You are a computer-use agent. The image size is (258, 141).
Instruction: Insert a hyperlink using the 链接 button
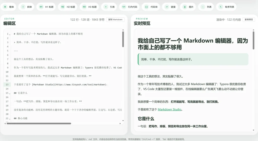click(171, 7)
